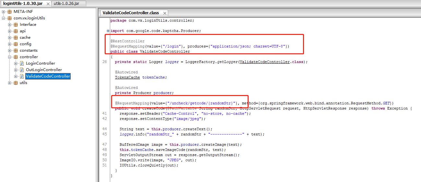This screenshot has height=182, width=421.
Task: Expand the api package node
Action: pyautogui.click(x=10, y=31)
